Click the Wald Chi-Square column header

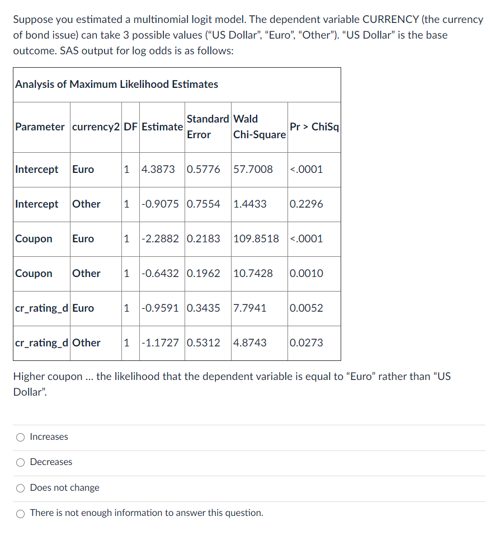click(258, 127)
